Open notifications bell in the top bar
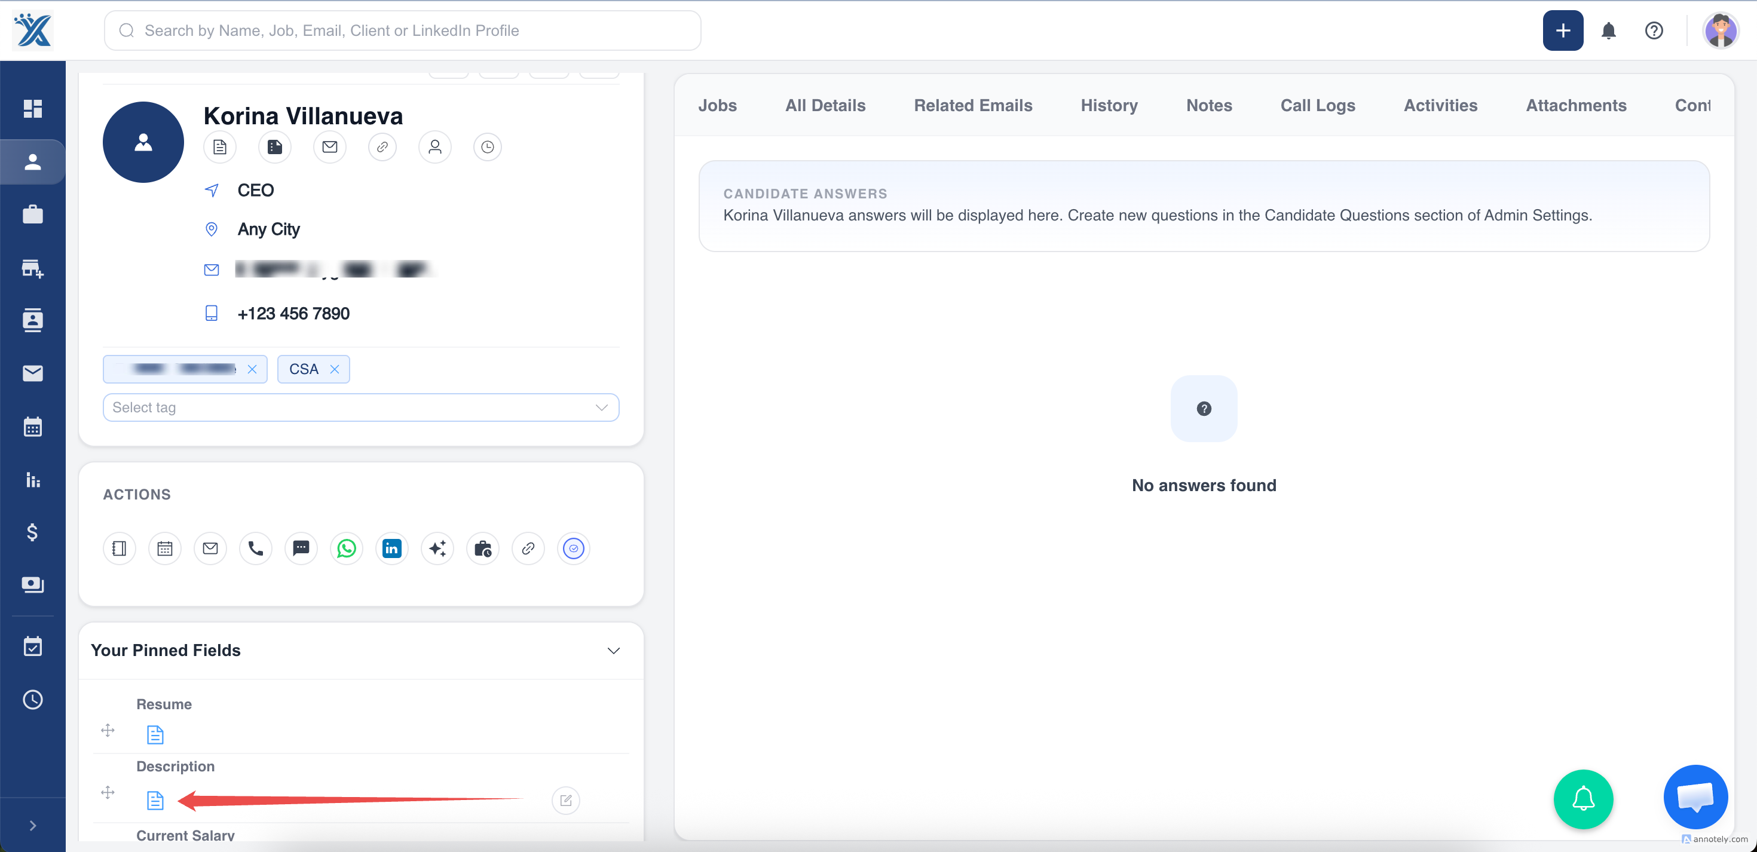This screenshot has height=852, width=1757. click(1608, 30)
